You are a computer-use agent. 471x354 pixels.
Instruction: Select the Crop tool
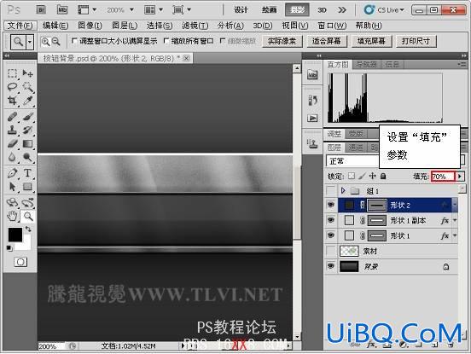12,101
